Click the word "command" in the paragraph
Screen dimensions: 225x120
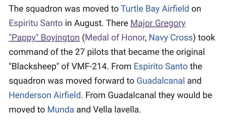pyautogui.click(x=28, y=52)
